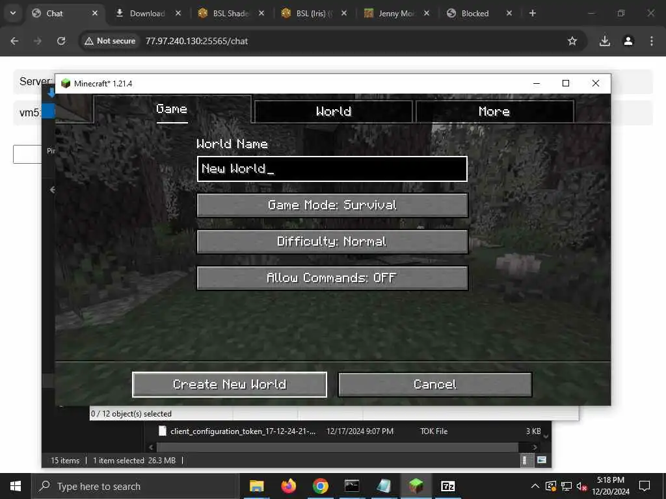This screenshot has height=499, width=666.
Task: Open Chrome profile icon
Action: coord(628,41)
